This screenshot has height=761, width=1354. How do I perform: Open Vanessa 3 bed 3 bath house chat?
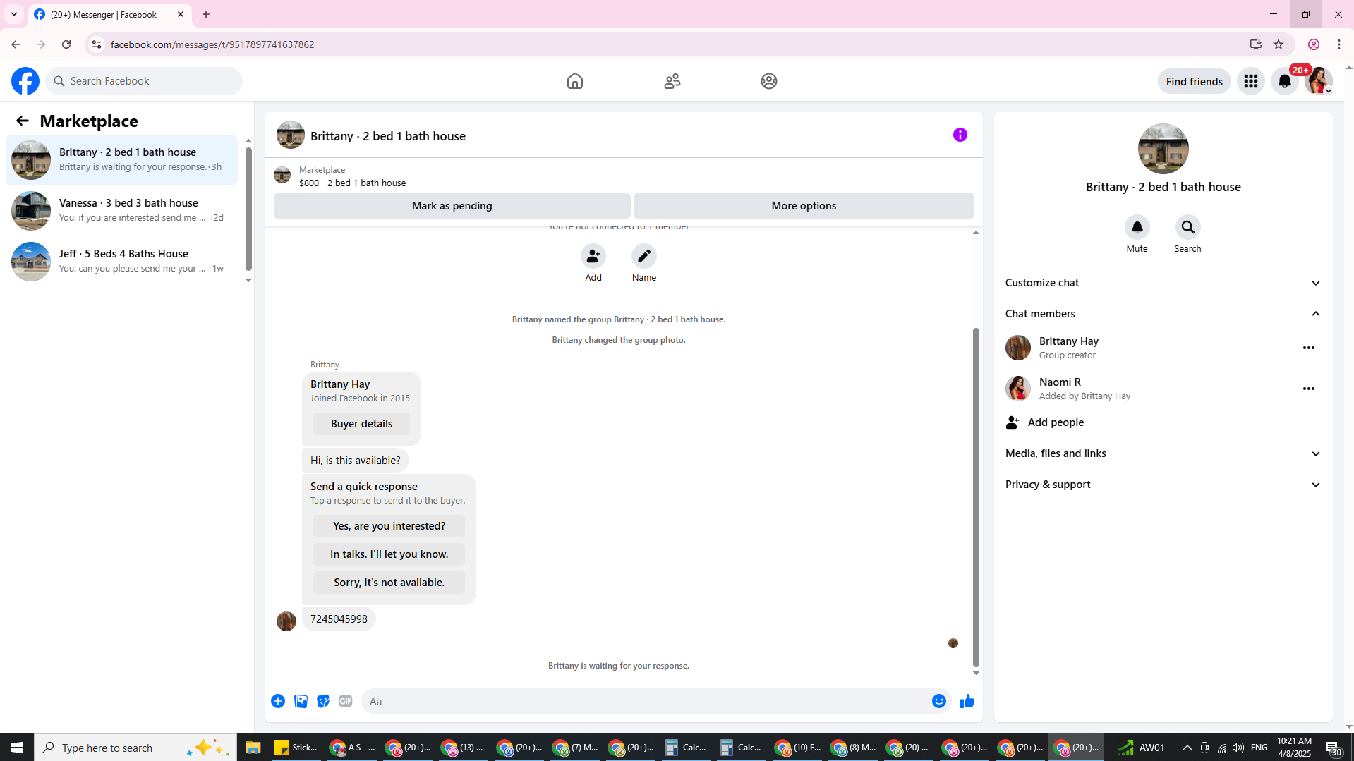pos(121,211)
